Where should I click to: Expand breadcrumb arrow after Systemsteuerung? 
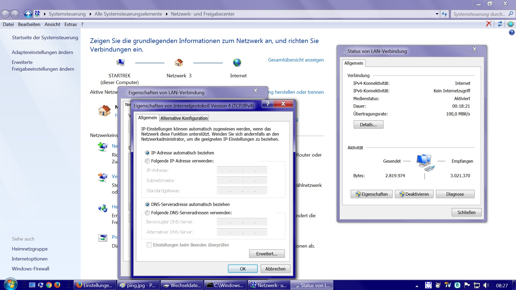pos(90,14)
